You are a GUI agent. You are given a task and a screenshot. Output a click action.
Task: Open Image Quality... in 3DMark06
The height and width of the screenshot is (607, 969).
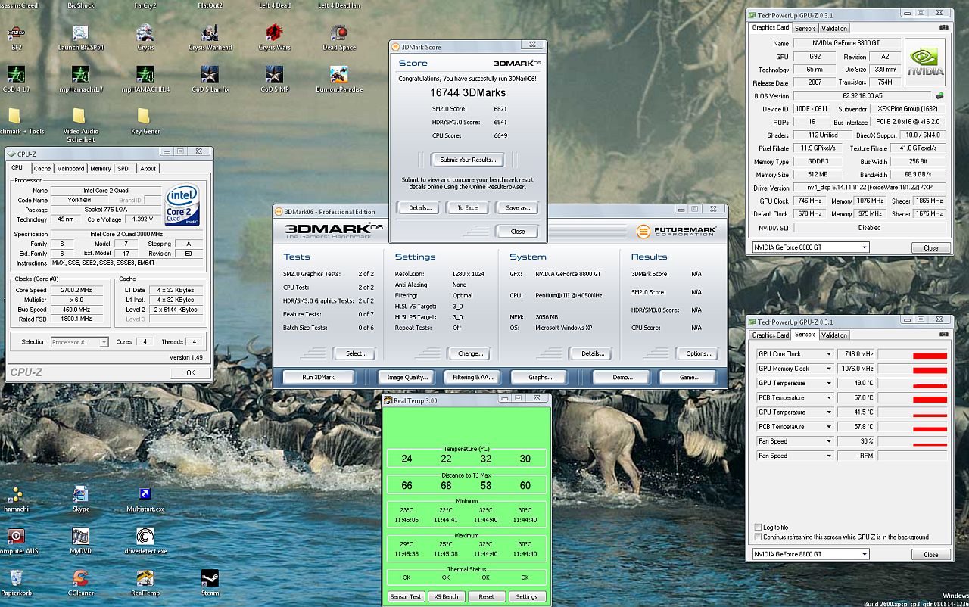click(x=407, y=377)
